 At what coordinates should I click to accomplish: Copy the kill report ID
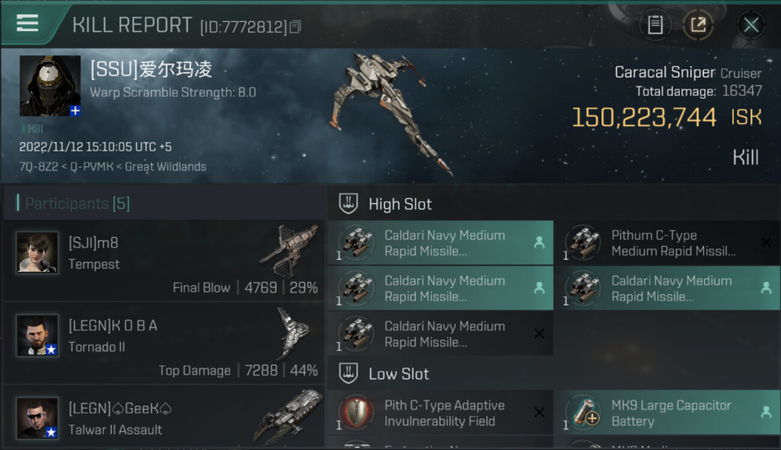(x=295, y=27)
